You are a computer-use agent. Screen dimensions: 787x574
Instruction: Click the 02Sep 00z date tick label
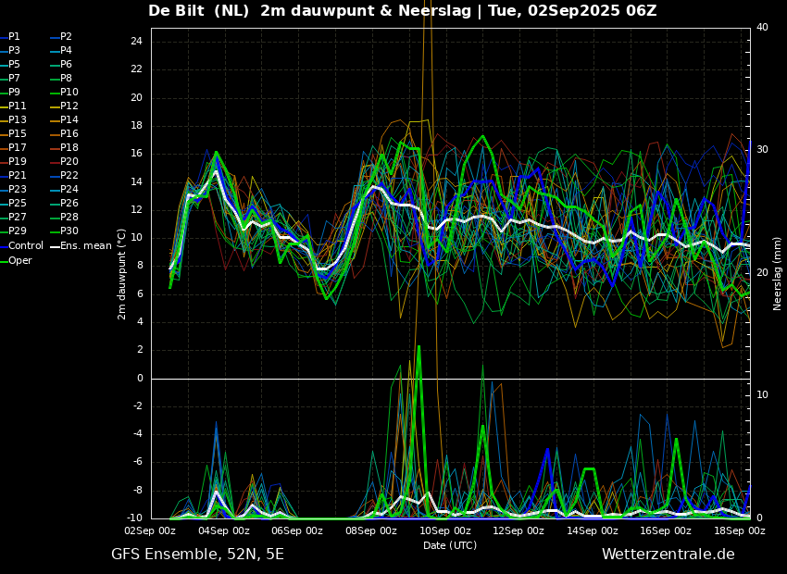[151, 531]
